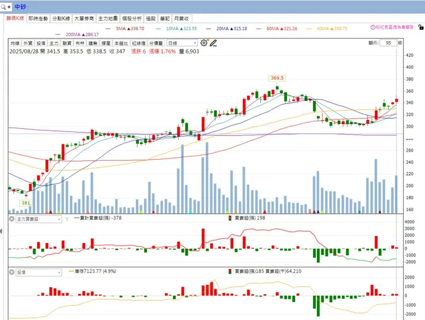Click the 買賣超(張) 198 legend
The height and width of the screenshot is (320, 425).
pos(248,218)
